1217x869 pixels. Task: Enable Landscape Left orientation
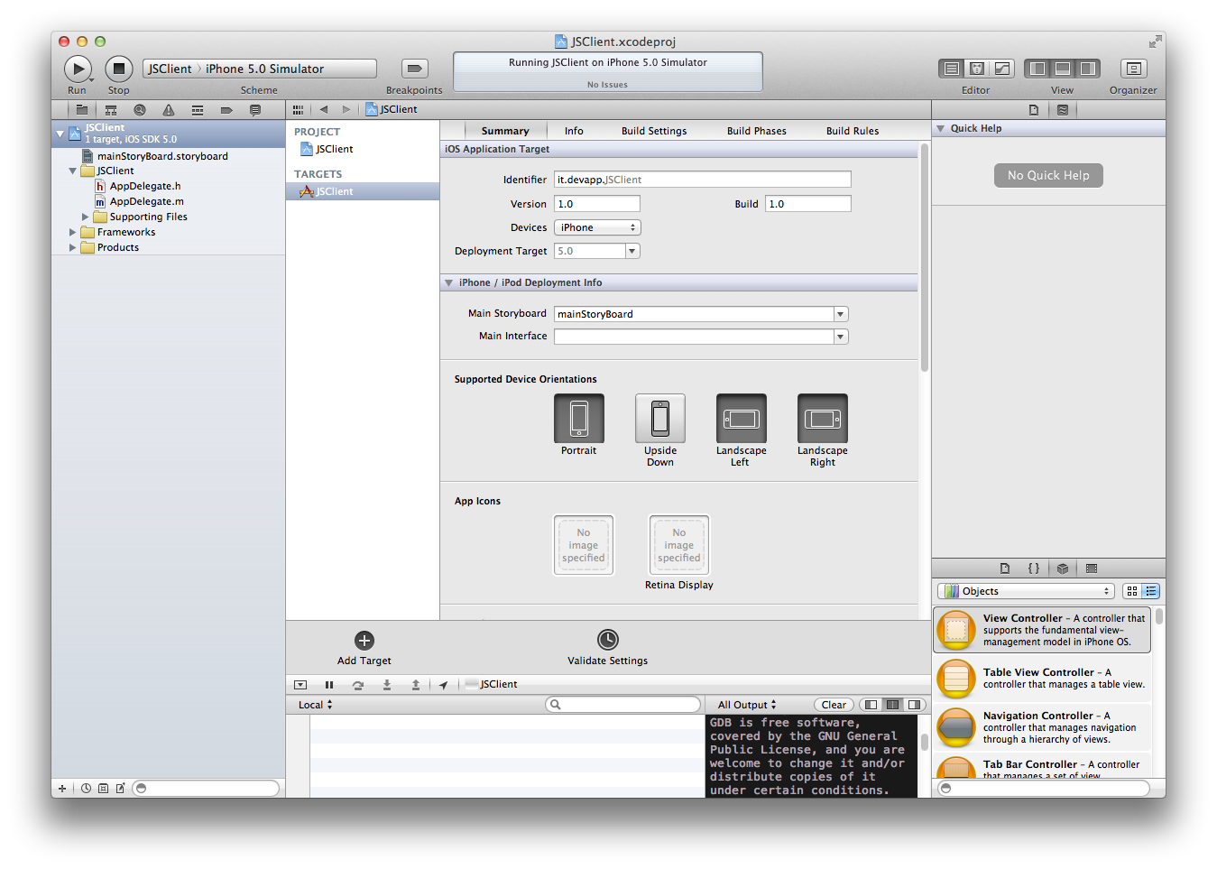click(x=742, y=419)
